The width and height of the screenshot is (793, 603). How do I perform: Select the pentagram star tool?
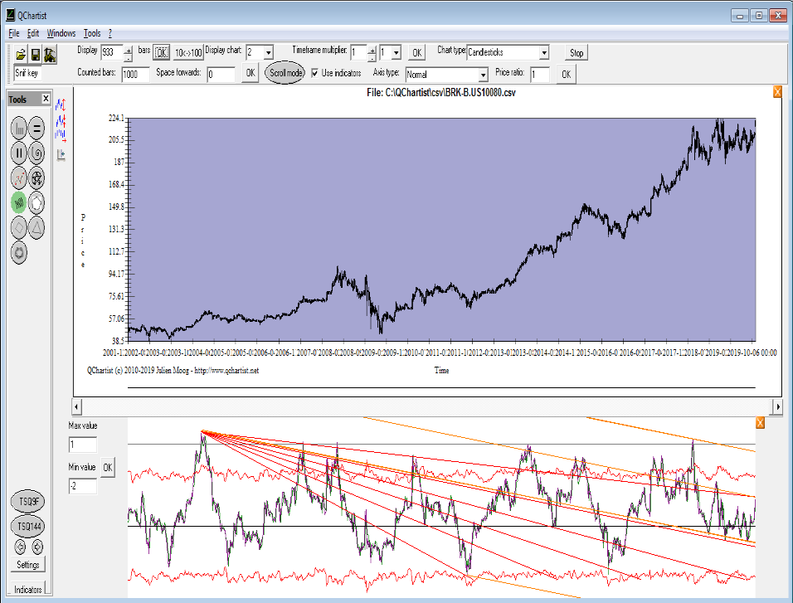37,177
